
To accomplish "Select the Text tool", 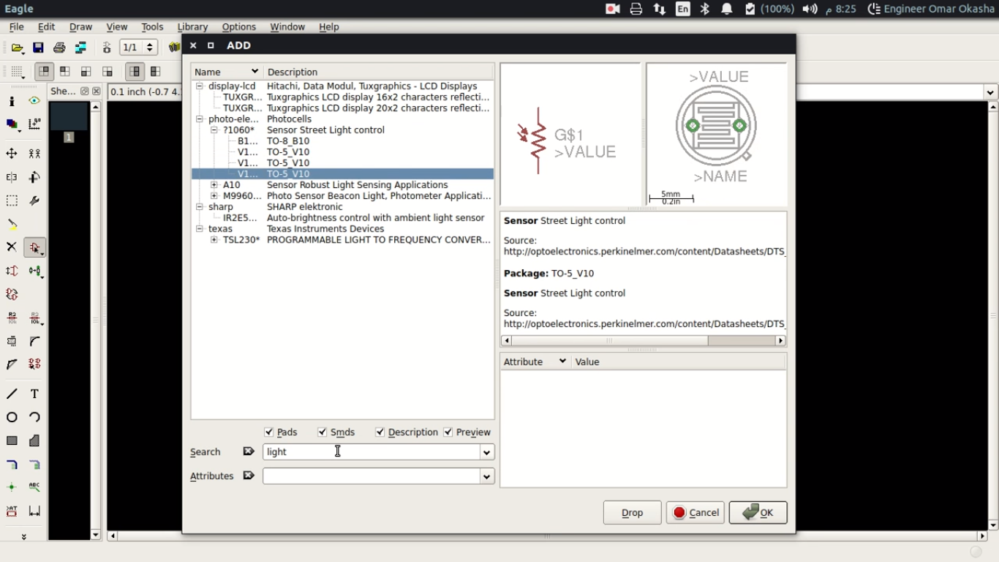I will coord(34,394).
